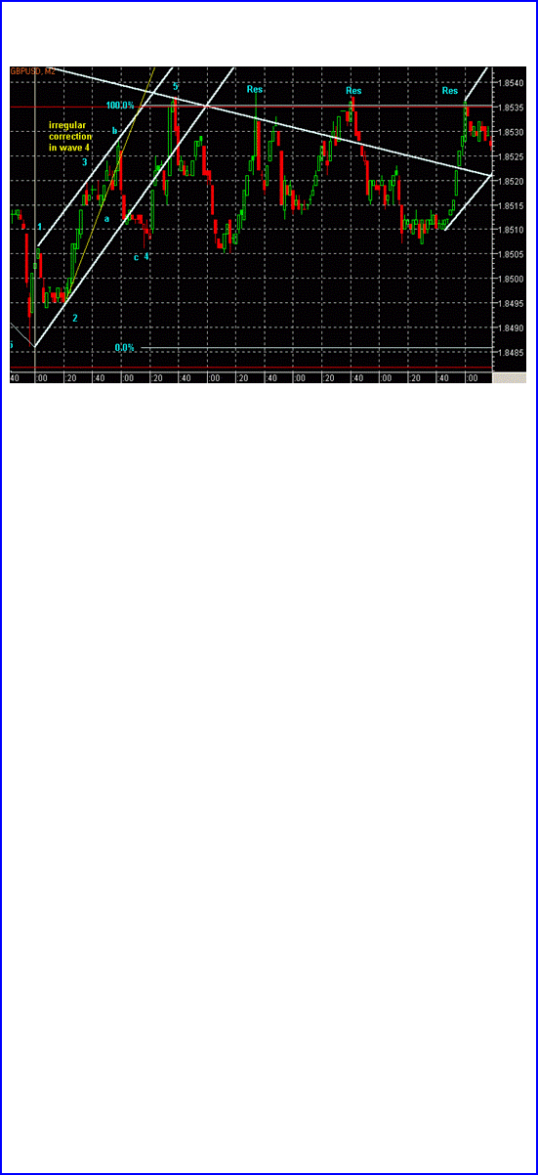The image size is (538, 1175).
Task: Click the 100.0% Fibonacci level label
Action: 120,105
